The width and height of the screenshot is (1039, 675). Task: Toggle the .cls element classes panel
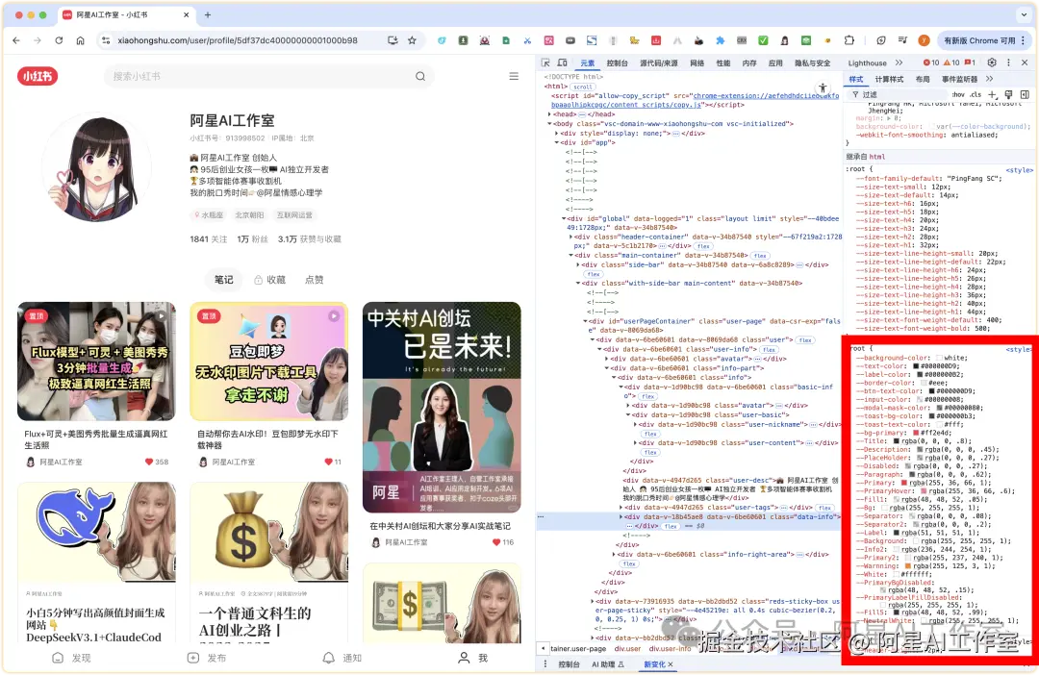pos(976,95)
